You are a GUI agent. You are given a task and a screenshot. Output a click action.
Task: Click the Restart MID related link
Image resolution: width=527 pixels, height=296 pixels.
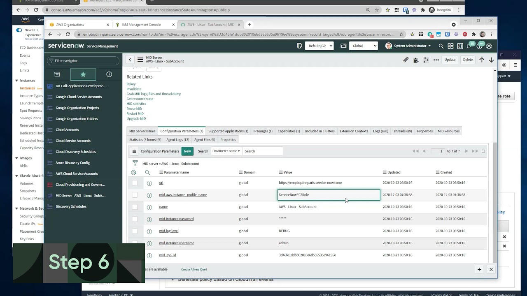pyautogui.click(x=135, y=114)
